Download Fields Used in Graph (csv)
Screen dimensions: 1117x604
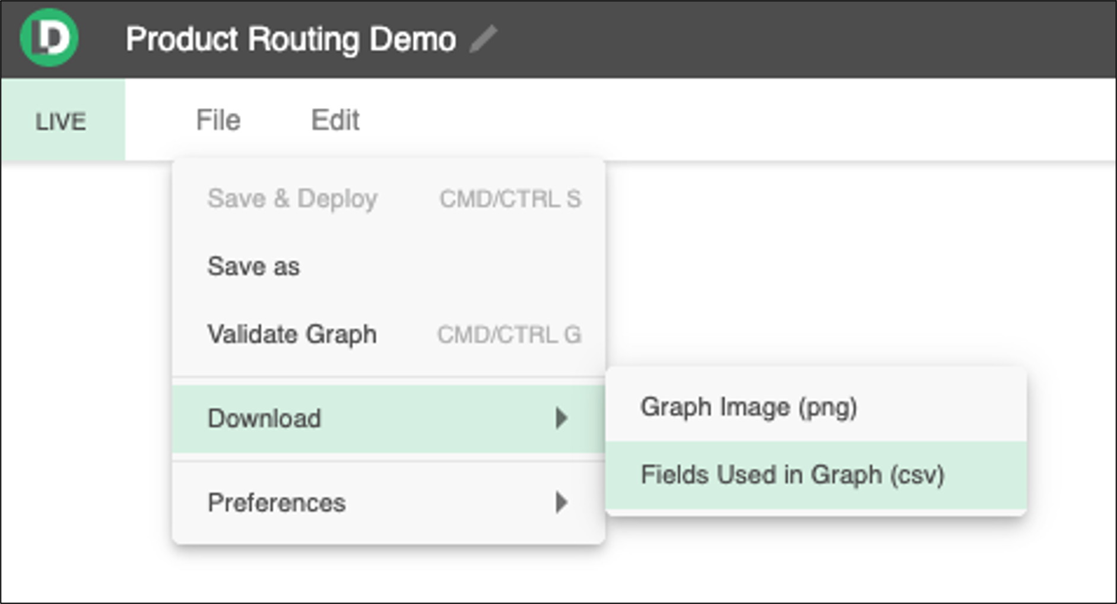coord(816,475)
